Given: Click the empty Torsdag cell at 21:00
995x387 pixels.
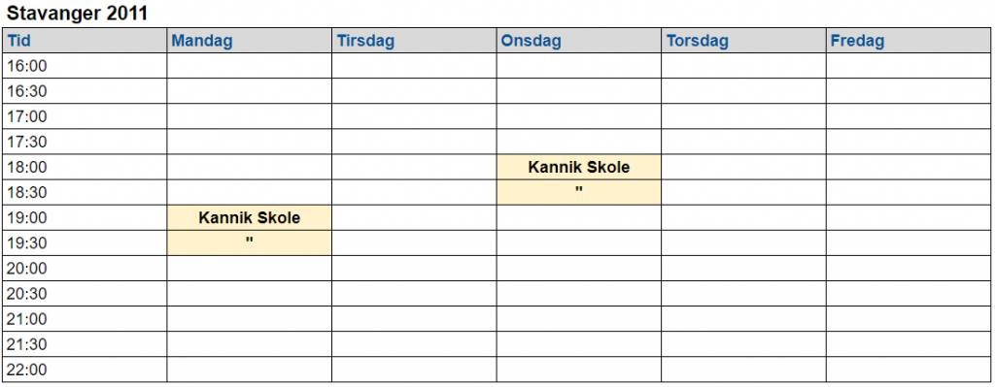Looking at the screenshot, I should click(x=743, y=319).
